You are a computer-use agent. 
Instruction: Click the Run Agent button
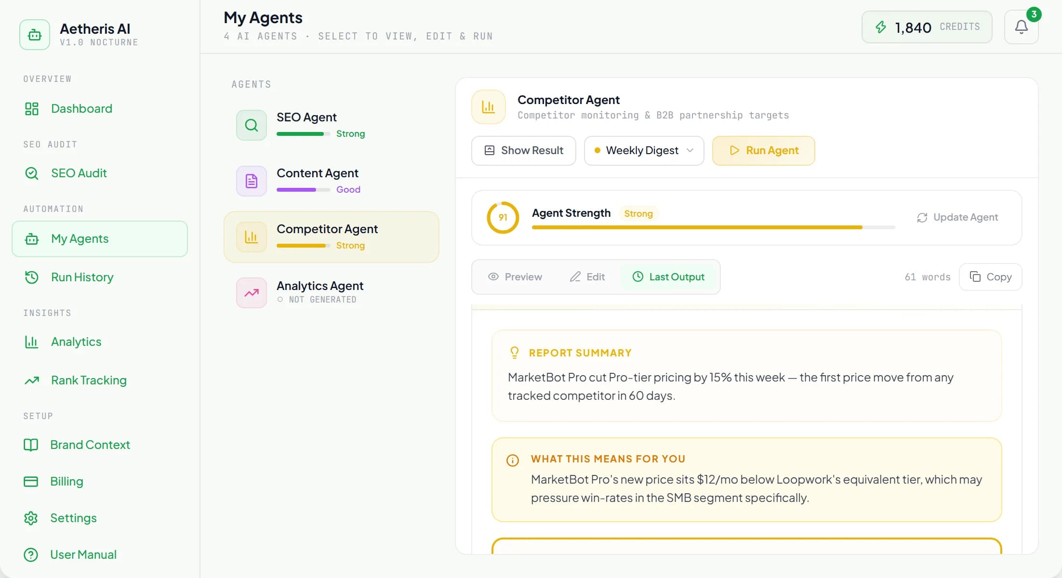click(x=764, y=151)
